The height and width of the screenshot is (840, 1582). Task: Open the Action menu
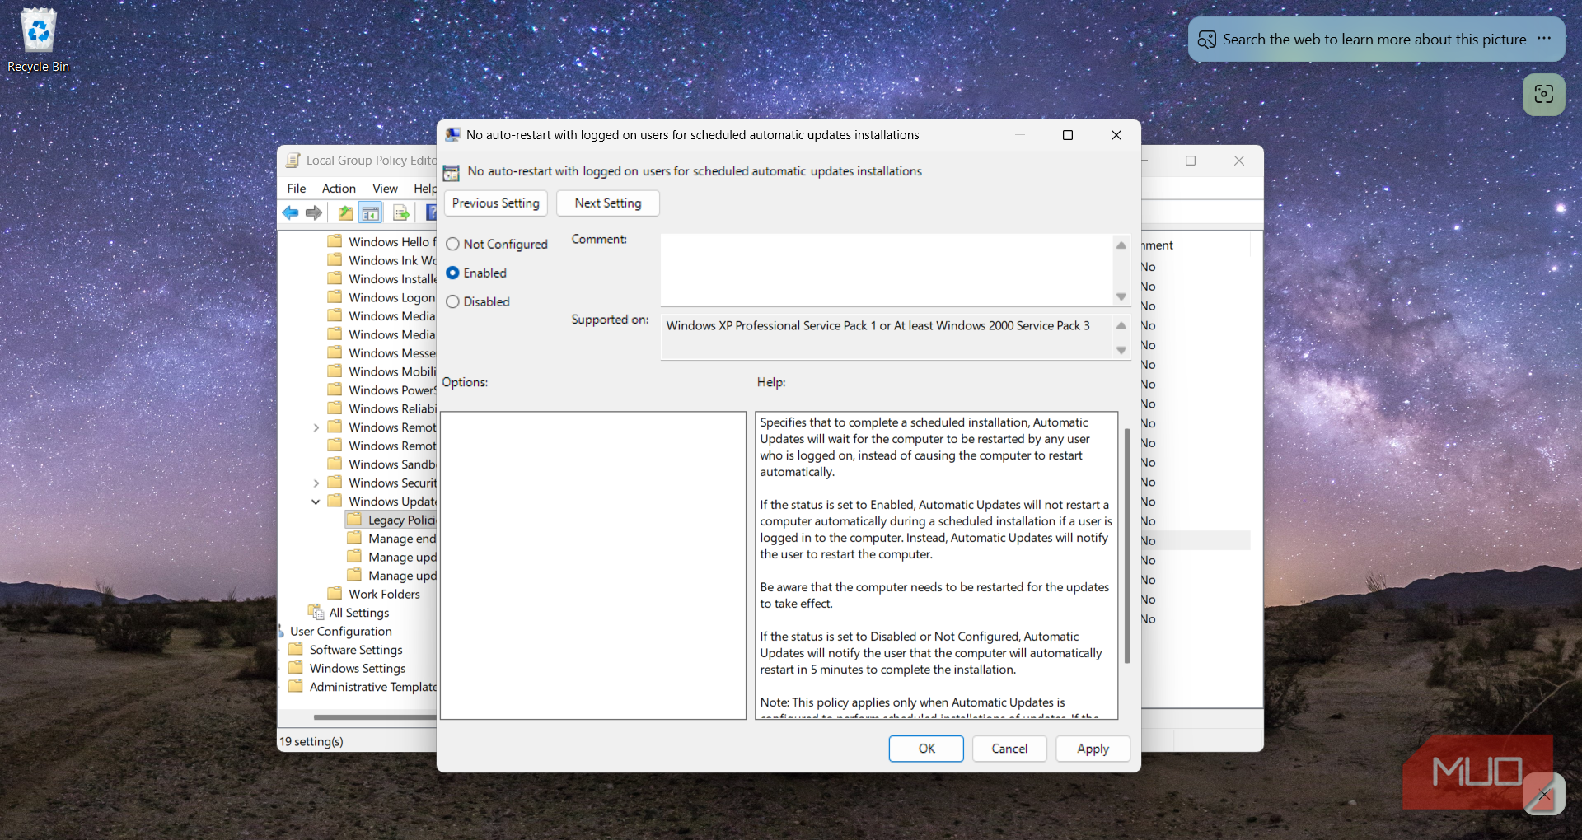click(x=339, y=189)
